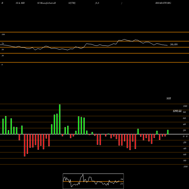Click the 21 label in mini chart
This screenshot has width=189, height=189.
[x=122, y=184]
